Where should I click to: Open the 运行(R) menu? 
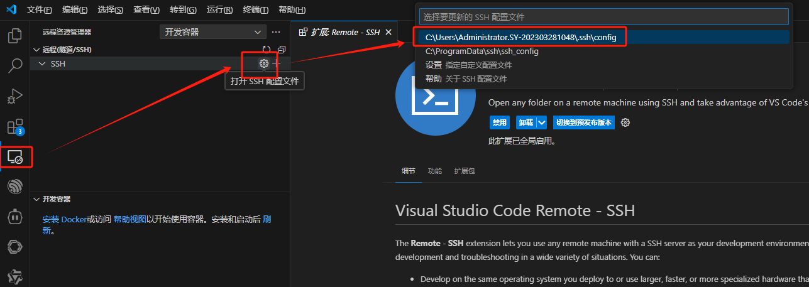(220, 10)
